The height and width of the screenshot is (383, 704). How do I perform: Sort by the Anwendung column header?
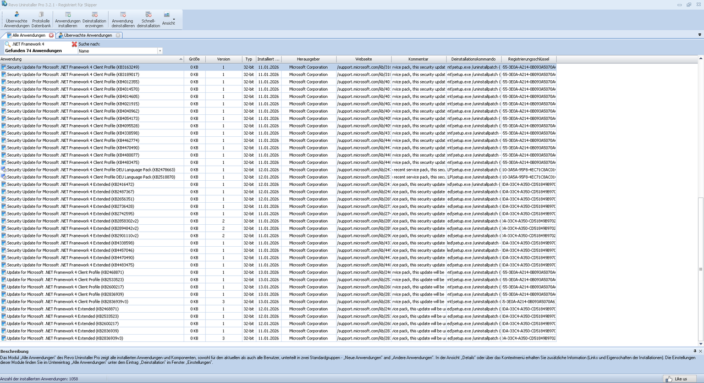pyautogui.click(x=92, y=59)
